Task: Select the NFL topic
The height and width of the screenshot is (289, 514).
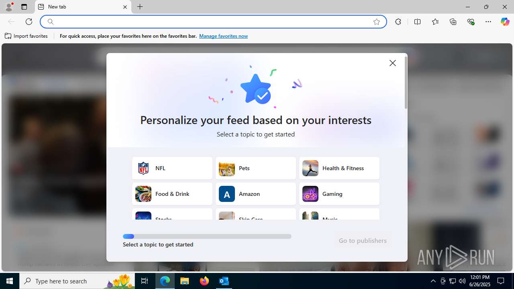Action: coord(172,168)
